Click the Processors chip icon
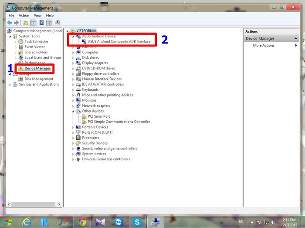Screen dimensions: 305x228 coord(78,138)
